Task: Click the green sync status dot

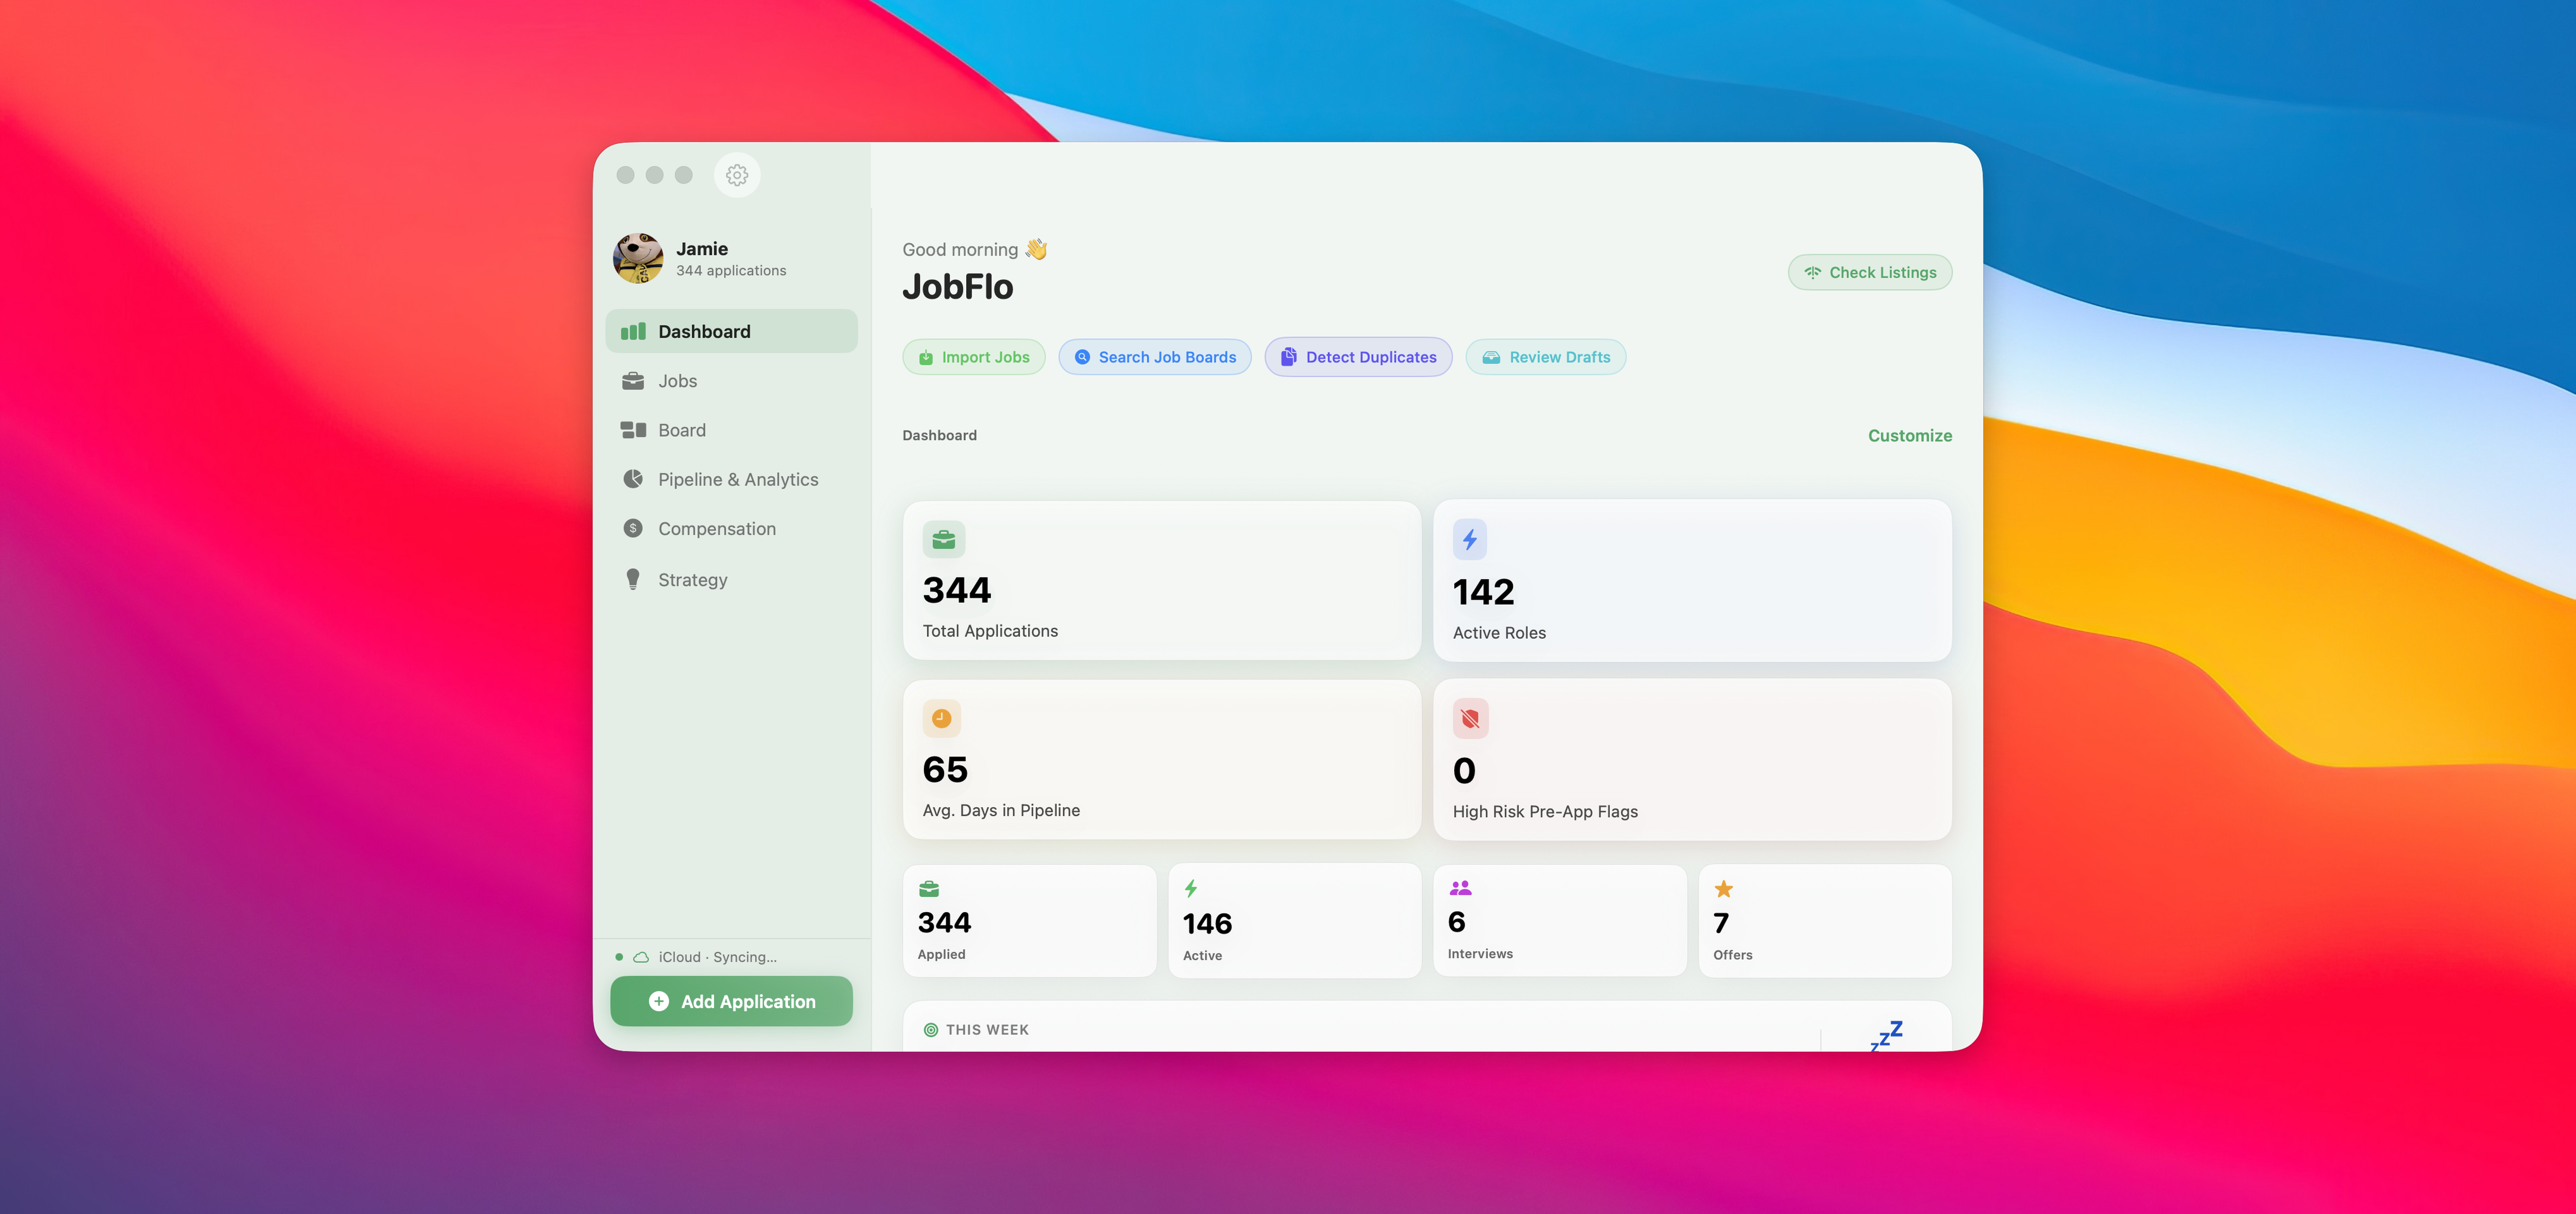Action: [619, 957]
